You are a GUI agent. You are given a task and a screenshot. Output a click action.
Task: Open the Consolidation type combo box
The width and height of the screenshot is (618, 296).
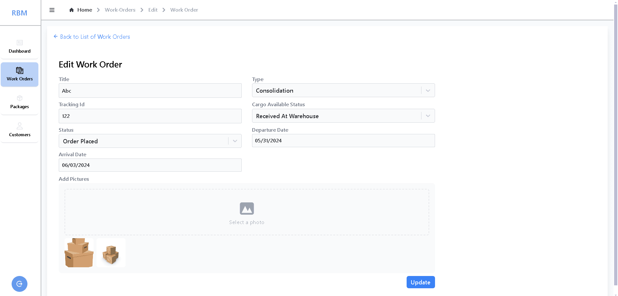click(x=343, y=90)
